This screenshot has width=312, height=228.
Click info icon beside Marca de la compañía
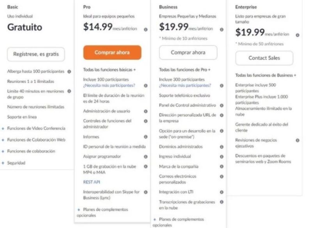(x=222, y=166)
